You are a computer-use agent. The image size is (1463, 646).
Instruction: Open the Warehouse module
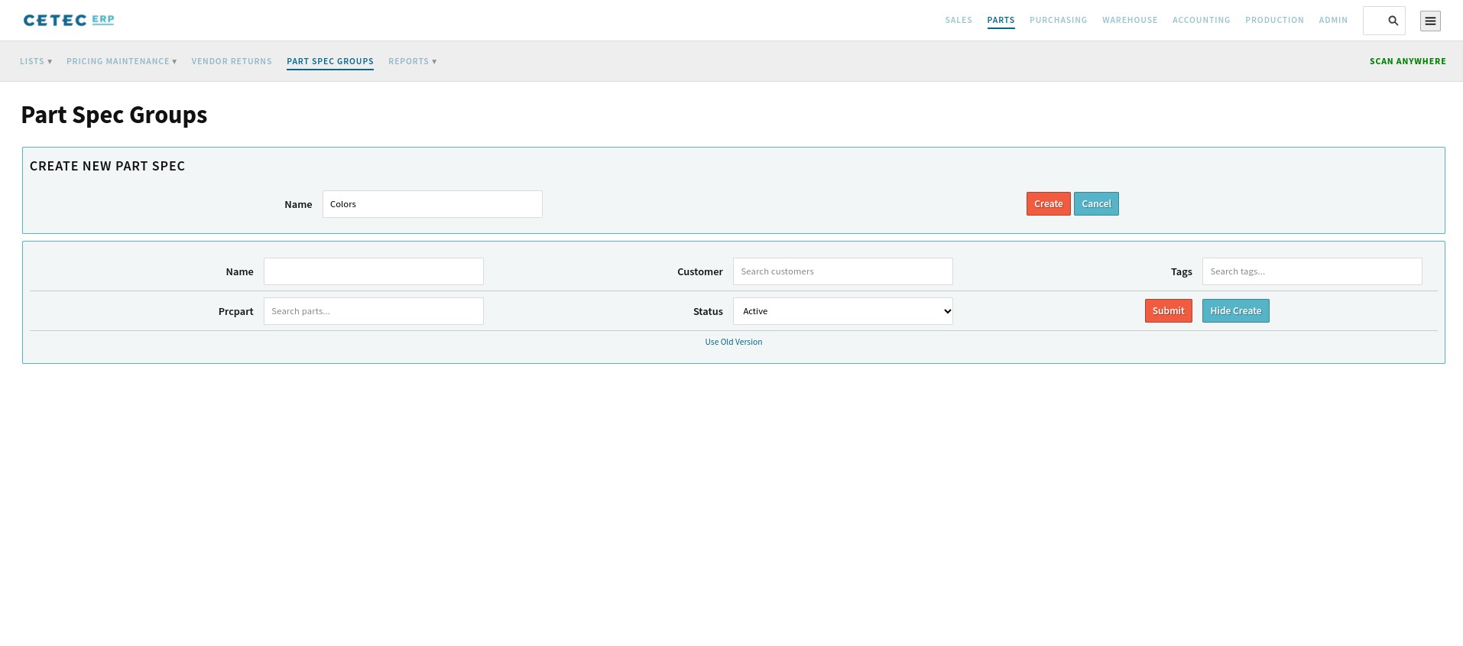pos(1130,20)
